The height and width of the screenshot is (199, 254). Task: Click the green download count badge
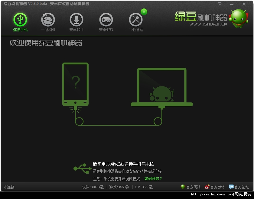144,12
